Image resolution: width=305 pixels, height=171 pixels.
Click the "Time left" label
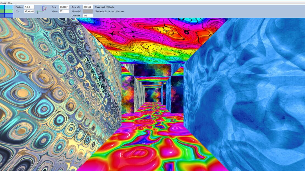point(76,7)
